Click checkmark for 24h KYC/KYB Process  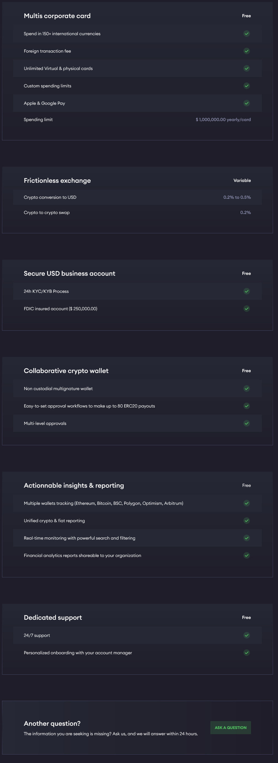(247, 291)
